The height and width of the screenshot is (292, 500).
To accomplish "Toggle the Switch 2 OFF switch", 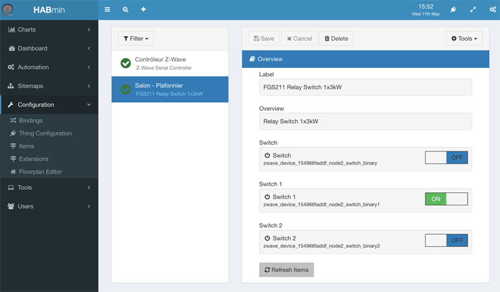I will [446, 240].
